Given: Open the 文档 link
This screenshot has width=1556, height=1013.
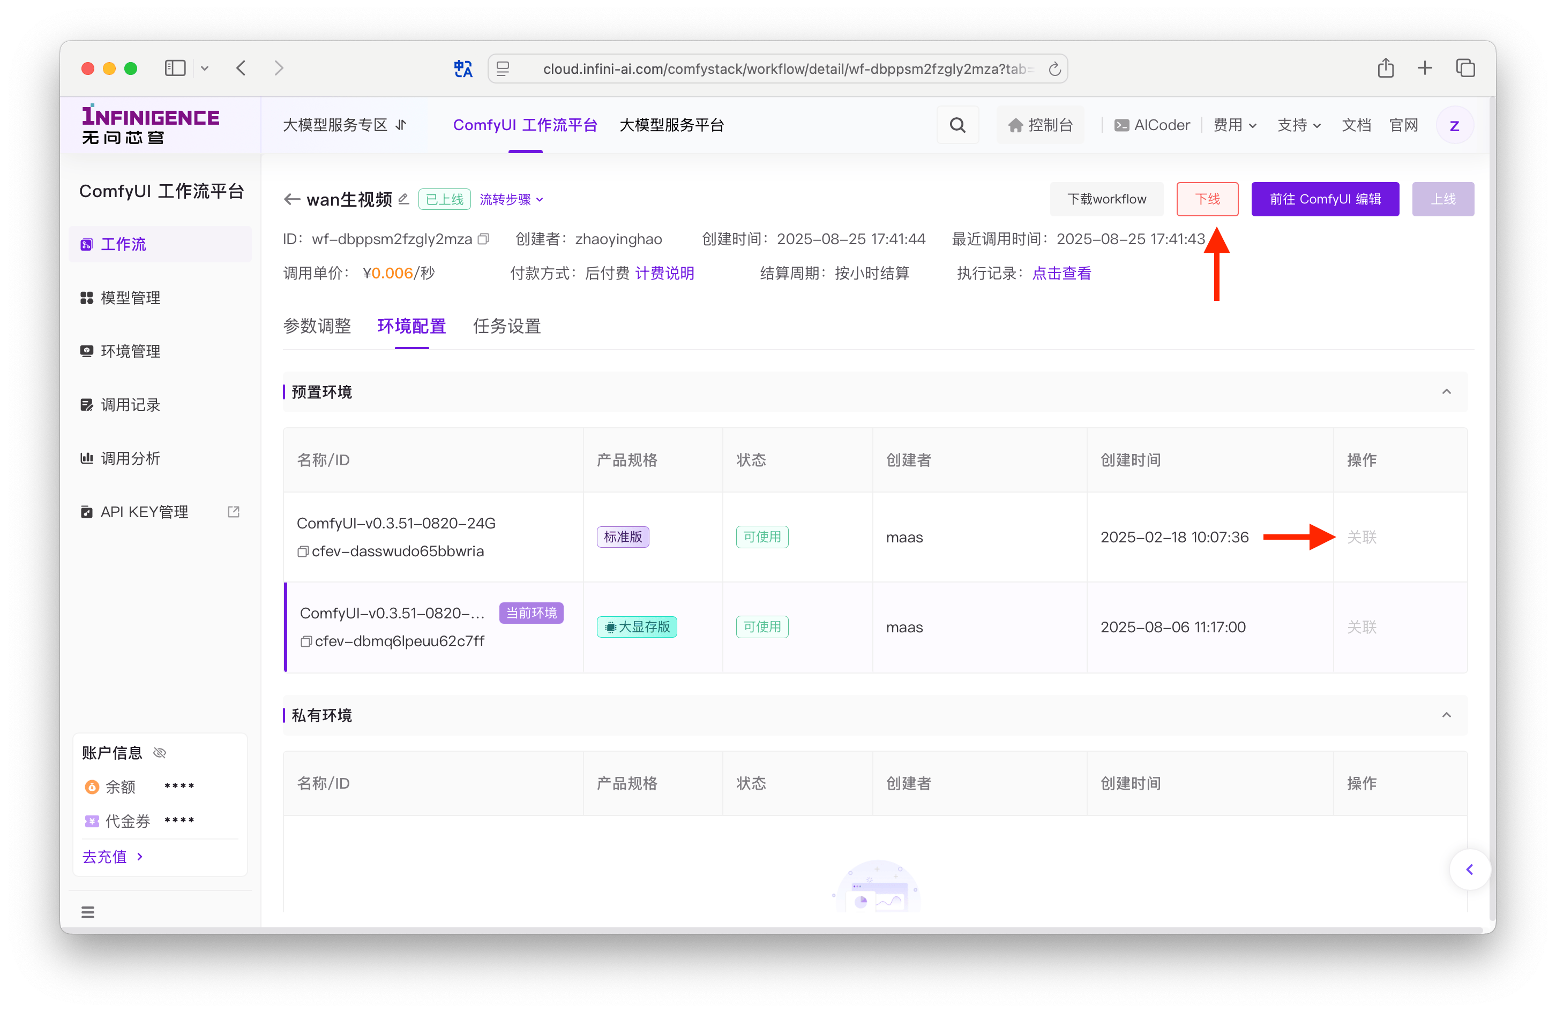Looking at the screenshot, I should pyautogui.click(x=1356, y=125).
